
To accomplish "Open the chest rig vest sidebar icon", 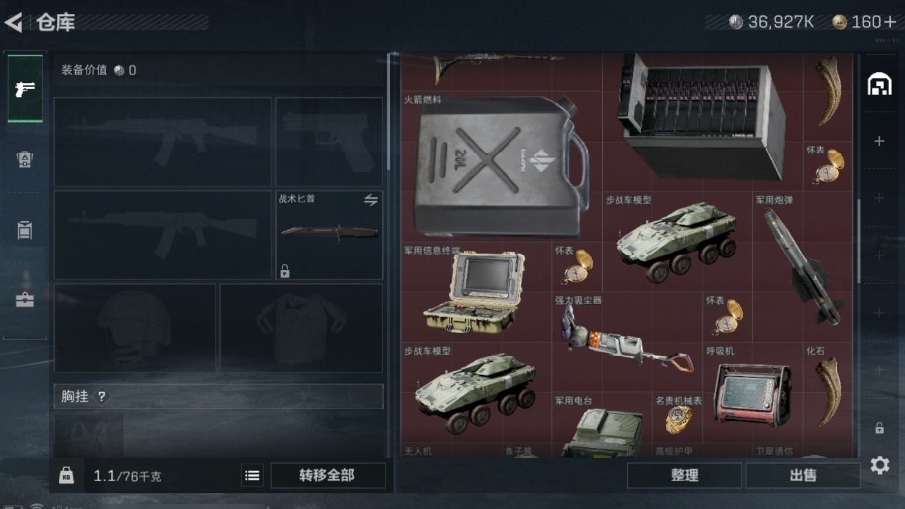I will (24, 229).
